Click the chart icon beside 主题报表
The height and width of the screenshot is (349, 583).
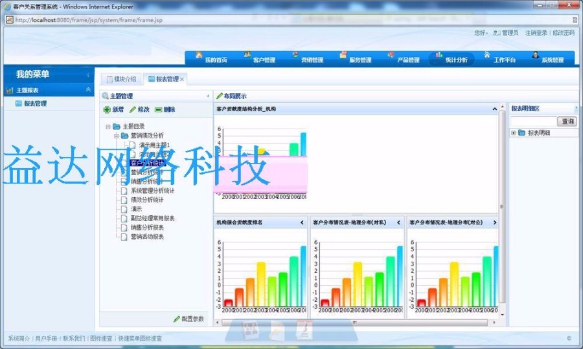click(x=10, y=90)
